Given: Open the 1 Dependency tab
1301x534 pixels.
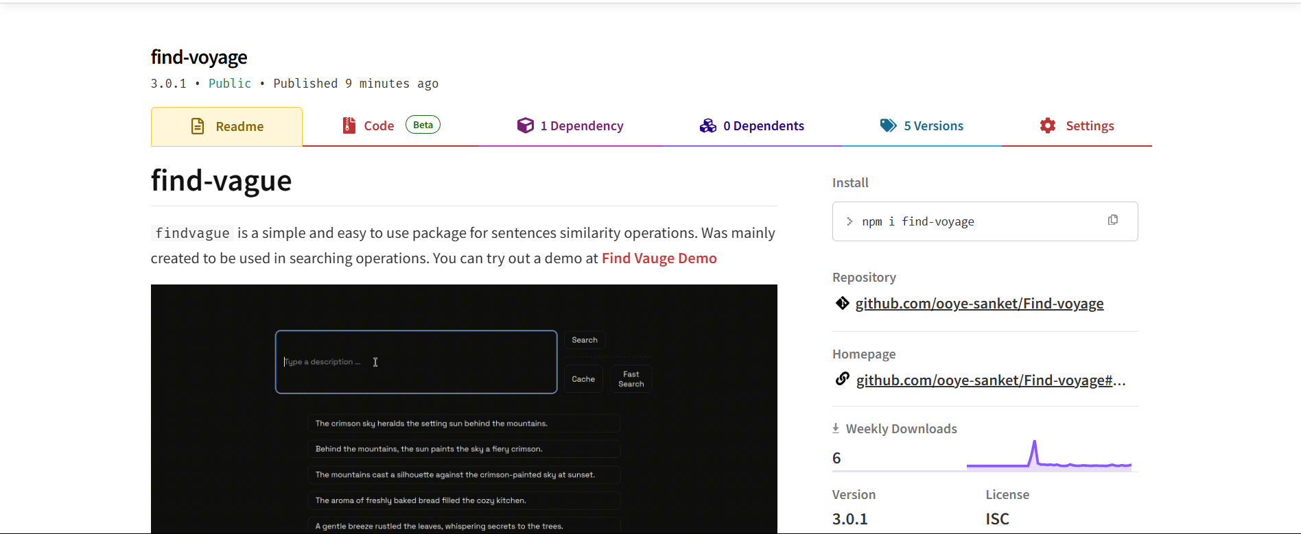Looking at the screenshot, I should point(570,126).
